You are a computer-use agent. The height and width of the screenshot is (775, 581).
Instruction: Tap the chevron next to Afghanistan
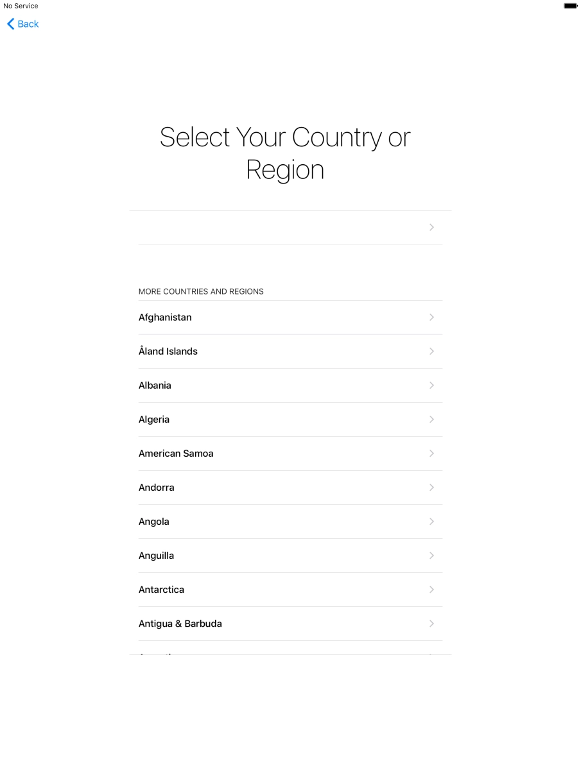coord(431,317)
